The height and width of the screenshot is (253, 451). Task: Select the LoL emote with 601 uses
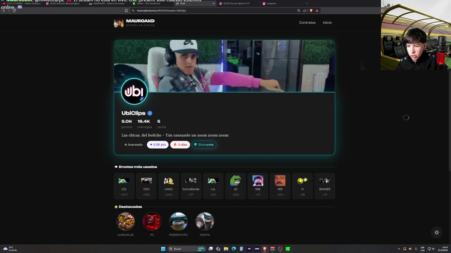click(x=213, y=186)
